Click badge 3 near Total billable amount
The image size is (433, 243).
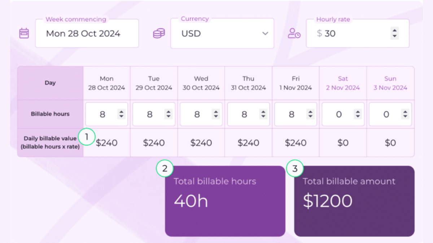coord(296,168)
